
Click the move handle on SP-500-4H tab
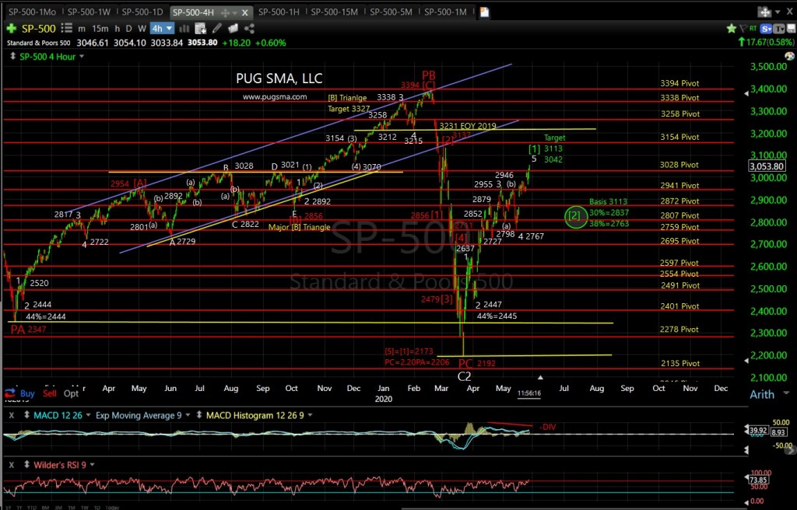click(226, 12)
